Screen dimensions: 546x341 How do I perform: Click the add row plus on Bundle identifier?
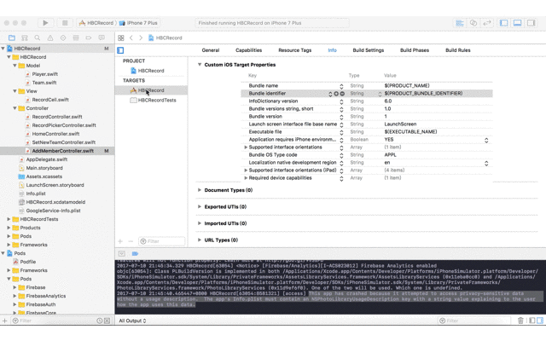[x=336, y=94]
